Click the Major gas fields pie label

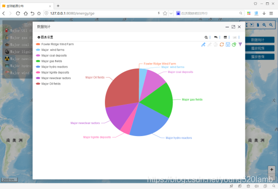click(x=192, y=99)
